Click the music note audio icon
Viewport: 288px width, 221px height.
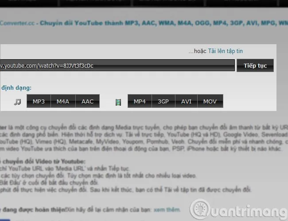[17, 102]
